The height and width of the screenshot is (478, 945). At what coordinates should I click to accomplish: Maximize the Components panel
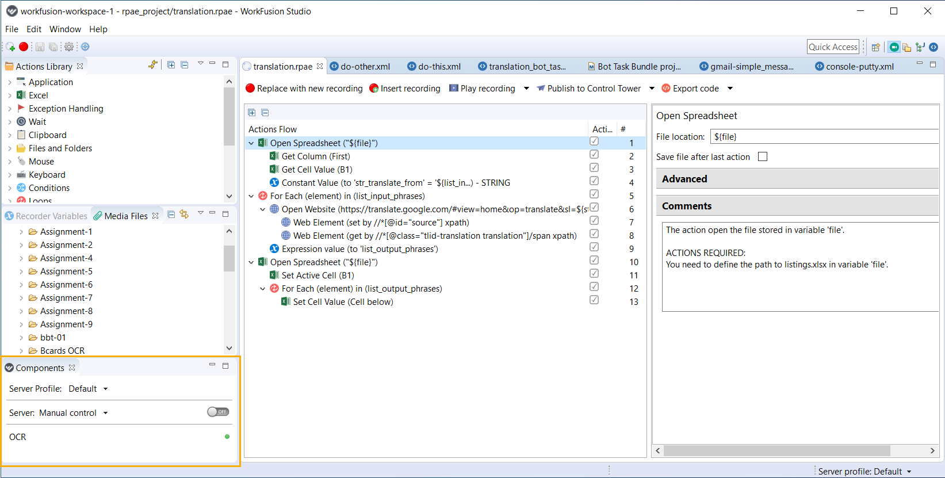click(225, 366)
